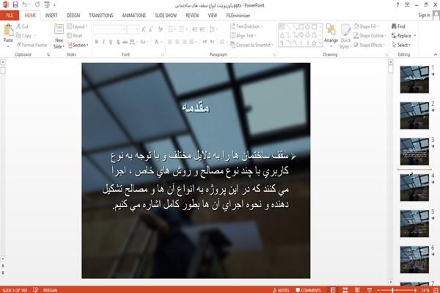Switch to the INSERT tab

click(x=51, y=15)
